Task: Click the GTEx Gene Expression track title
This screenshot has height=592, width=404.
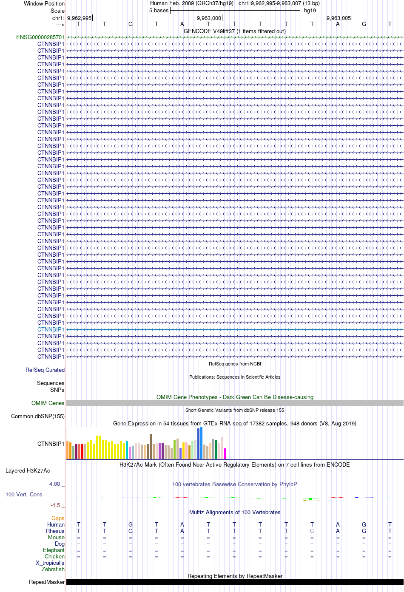Action: (235, 423)
